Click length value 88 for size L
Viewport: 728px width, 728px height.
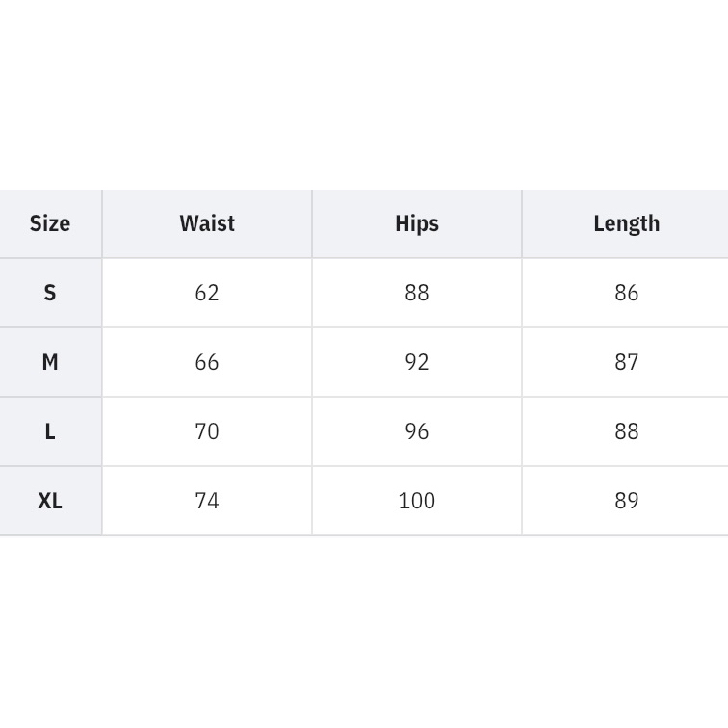click(626, 431)
